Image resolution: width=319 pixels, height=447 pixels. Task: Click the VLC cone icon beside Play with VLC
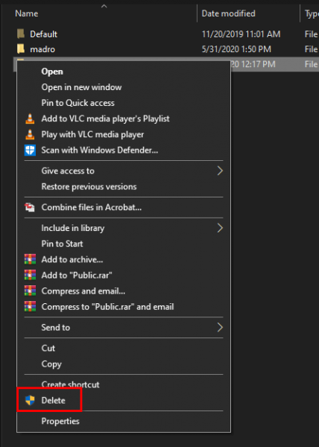[x=30, y=134]
